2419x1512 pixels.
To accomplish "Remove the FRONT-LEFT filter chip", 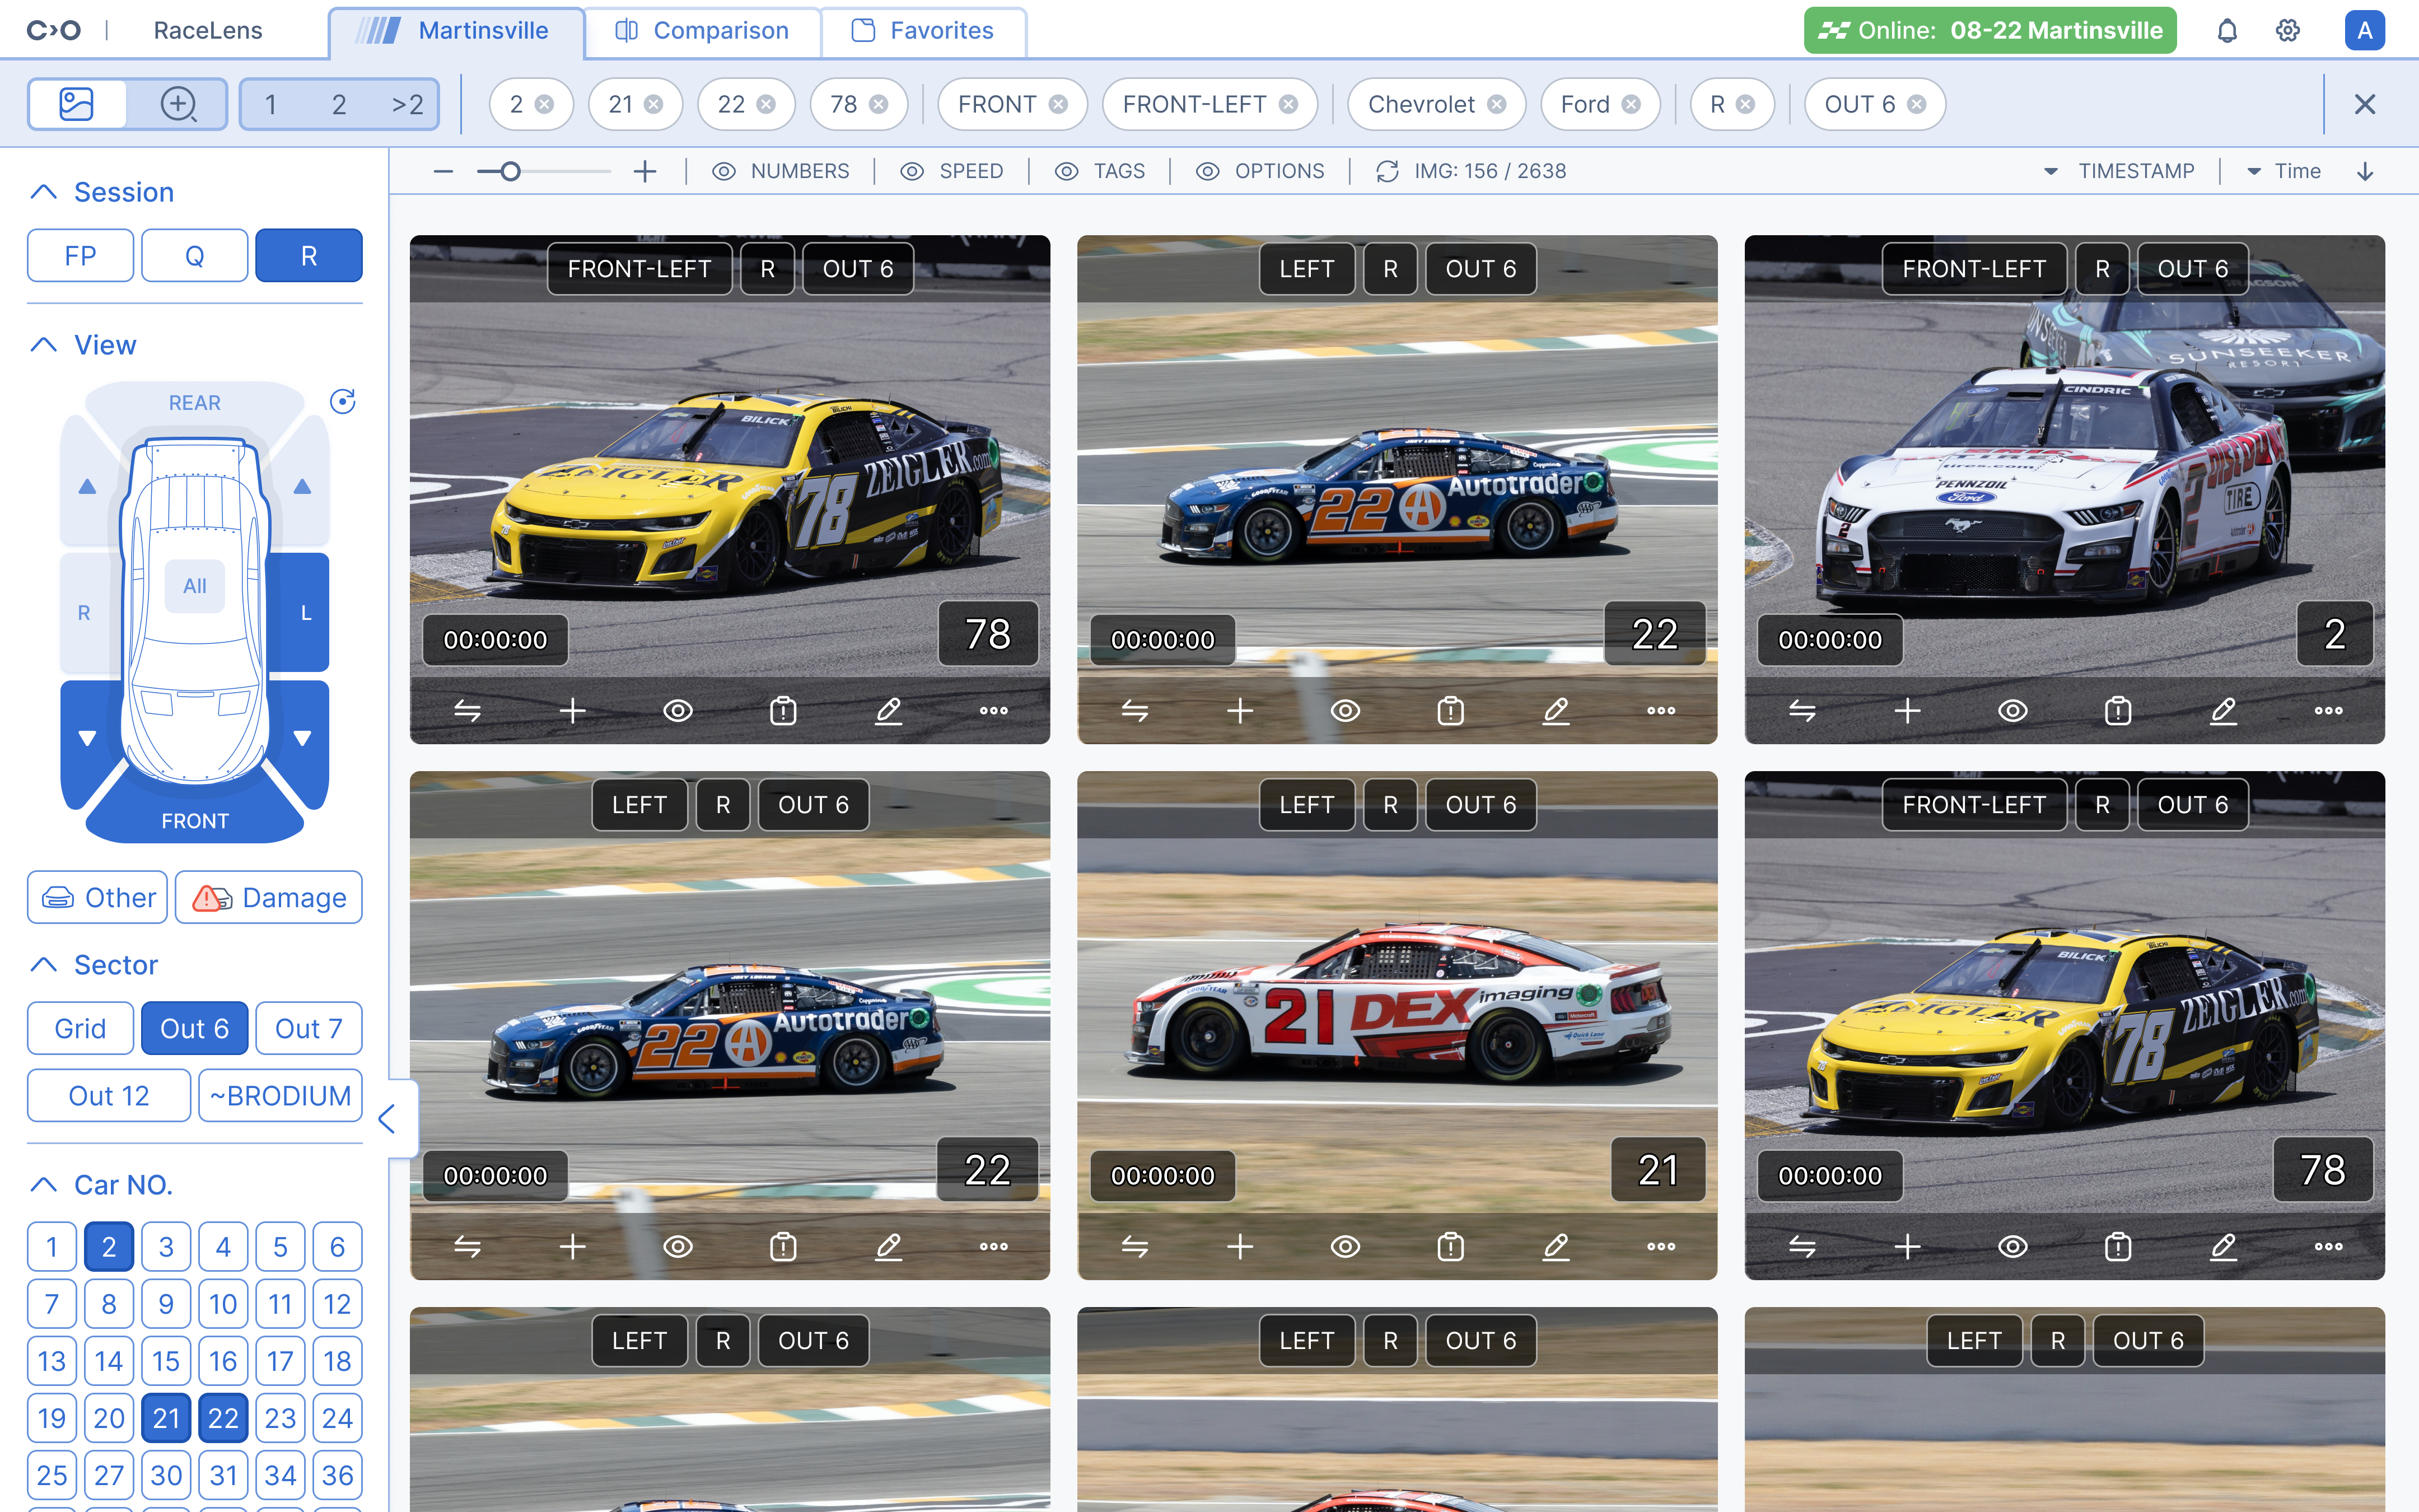I will (x=1288, y=104).
